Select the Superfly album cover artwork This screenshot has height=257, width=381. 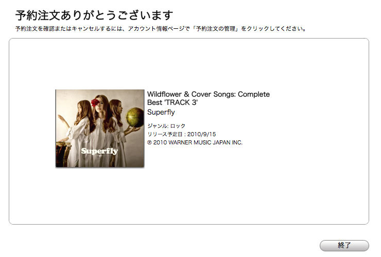point(100,128)
